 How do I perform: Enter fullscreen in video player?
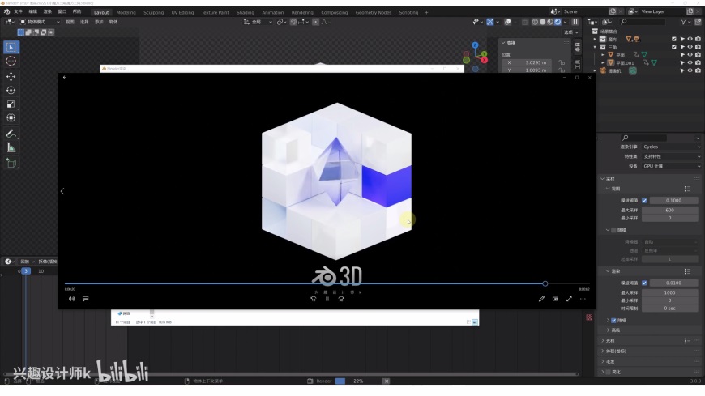[569, 299]
